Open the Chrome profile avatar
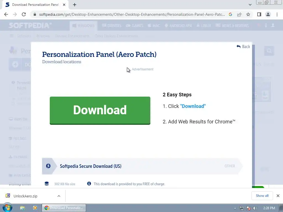Viewport: 283px width, 212px height. point(268,14)
